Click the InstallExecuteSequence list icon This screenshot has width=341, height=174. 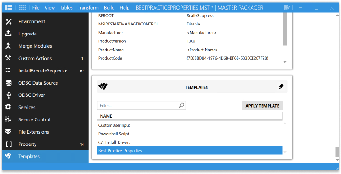8,70
